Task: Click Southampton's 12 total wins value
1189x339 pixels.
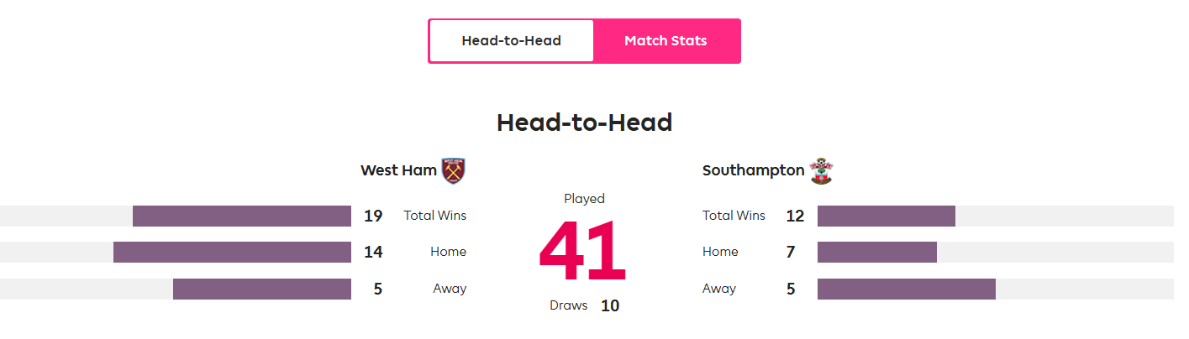Action: [x=795, y=216]
